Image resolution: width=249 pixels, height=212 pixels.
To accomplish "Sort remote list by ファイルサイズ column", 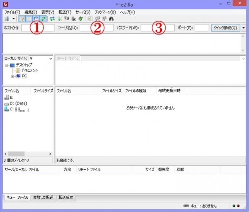I will (111, 91).
